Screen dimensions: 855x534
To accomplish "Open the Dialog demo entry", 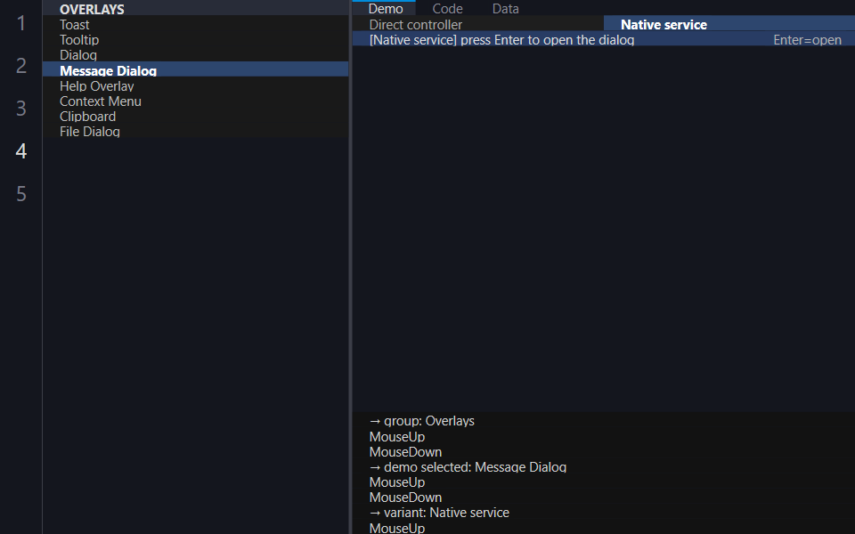I will (x=195, y=55).
